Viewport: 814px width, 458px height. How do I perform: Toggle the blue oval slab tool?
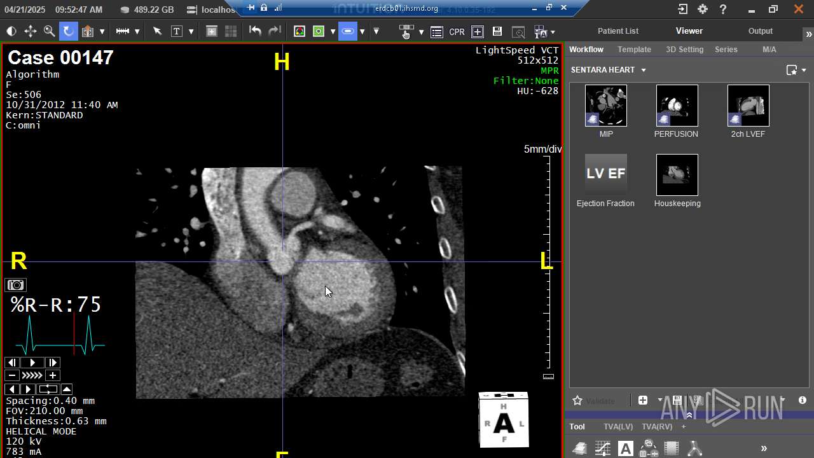[x=348, y=31]
